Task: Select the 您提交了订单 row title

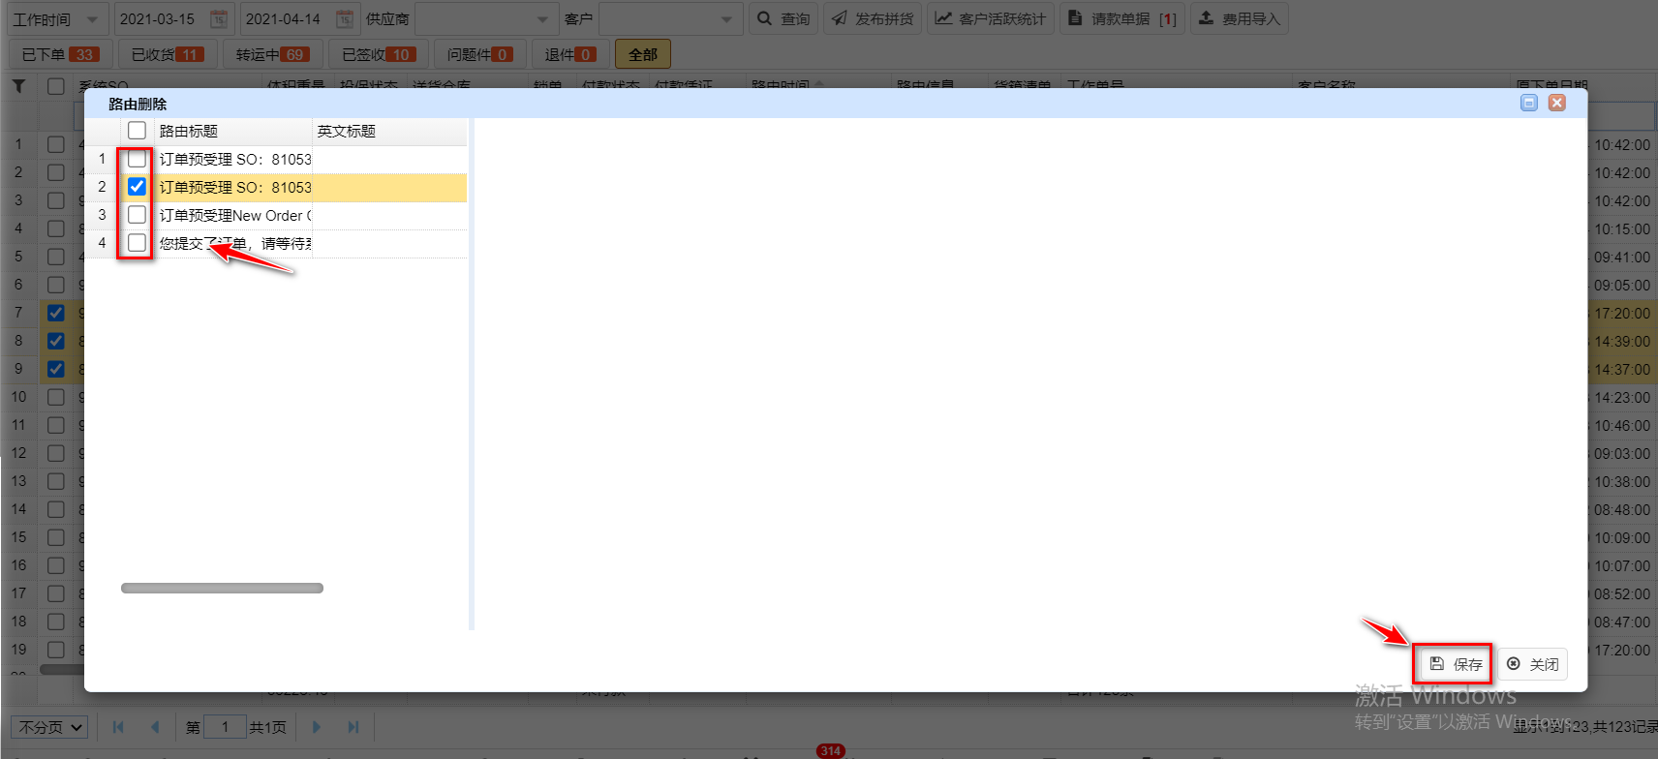Action: click(235, 243)
